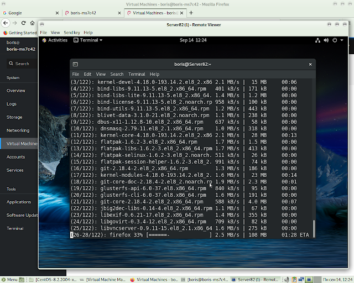The height and width of the screenshot is (283, 354).
Task: Reload the Firefox page
Action: 23,23
